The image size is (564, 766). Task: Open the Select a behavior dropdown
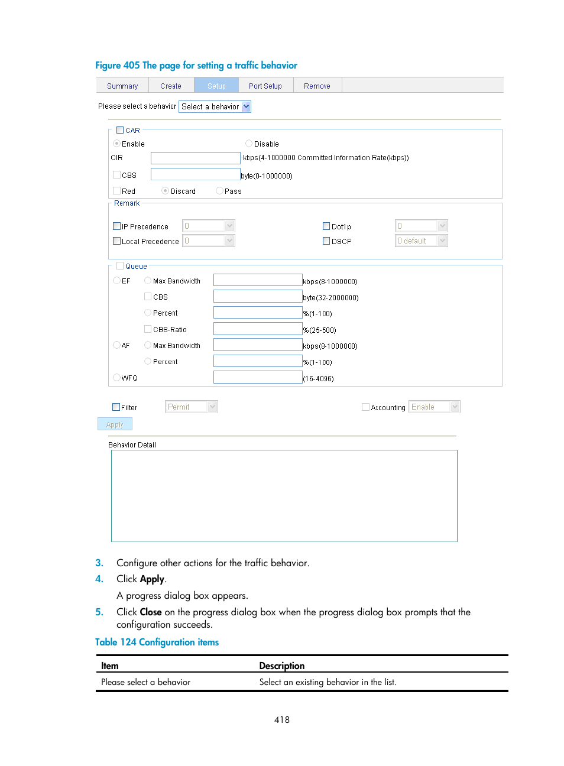pos(215,106)
